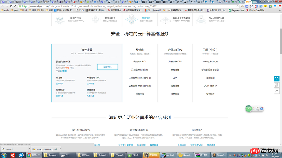Click the DDoS 高防 IP link
Screen dimensions: 282x158
pyautogui.click(x=210, y=86)
